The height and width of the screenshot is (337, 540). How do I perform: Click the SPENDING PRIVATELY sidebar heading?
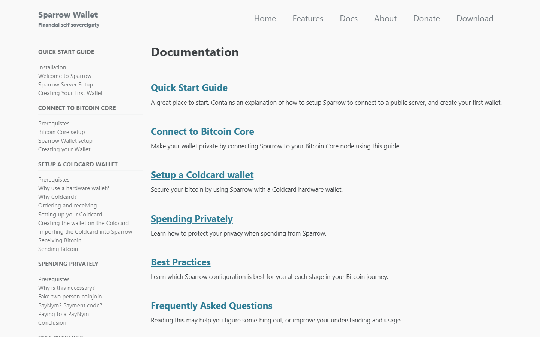pyautogui.click(x=68, y=264)
